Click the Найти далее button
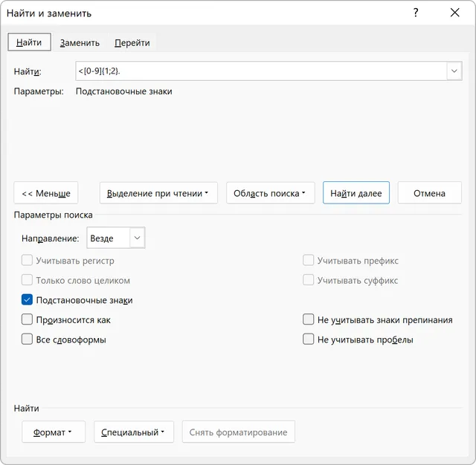The height and width of the screenshot is (465, 476). coord(356,193)
